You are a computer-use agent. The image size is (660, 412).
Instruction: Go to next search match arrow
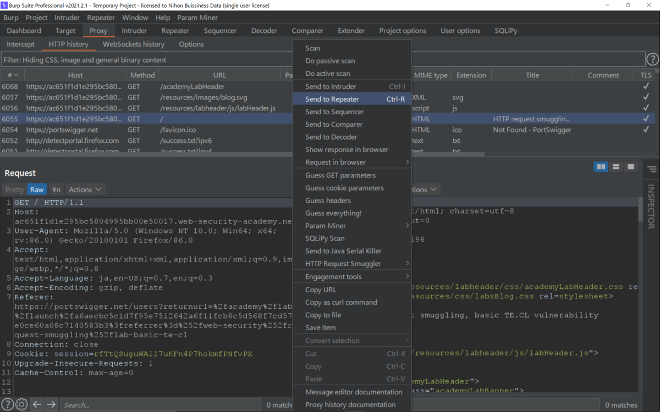[x=51, y=405]
